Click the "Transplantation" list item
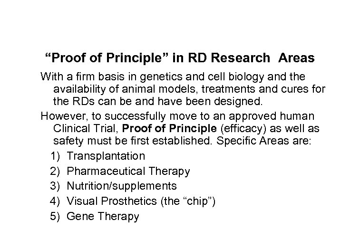 pos(106,156)
